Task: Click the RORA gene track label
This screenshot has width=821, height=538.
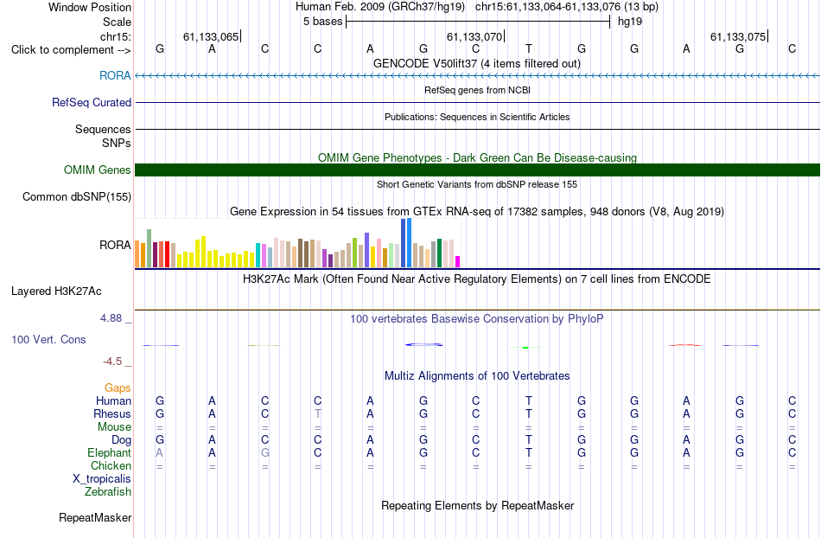Action: click(x=115, y=75)
